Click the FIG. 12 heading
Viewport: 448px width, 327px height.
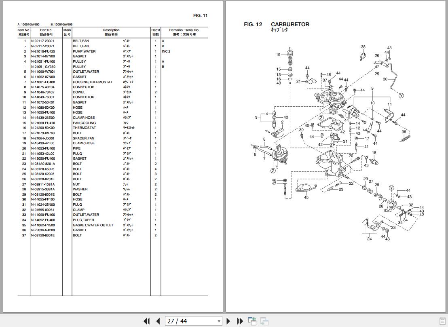pos(253,25)
